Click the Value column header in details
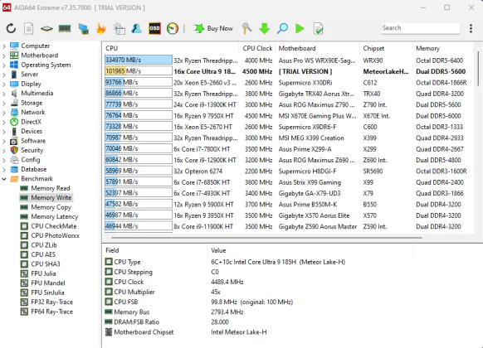The height and width of the screenshot is (348, 483). click(310, 250)
